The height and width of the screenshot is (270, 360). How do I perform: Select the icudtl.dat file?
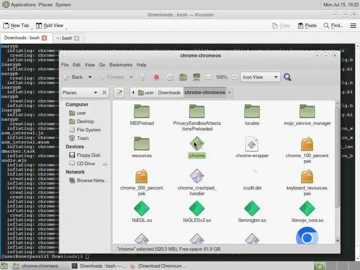pos(252,180)
